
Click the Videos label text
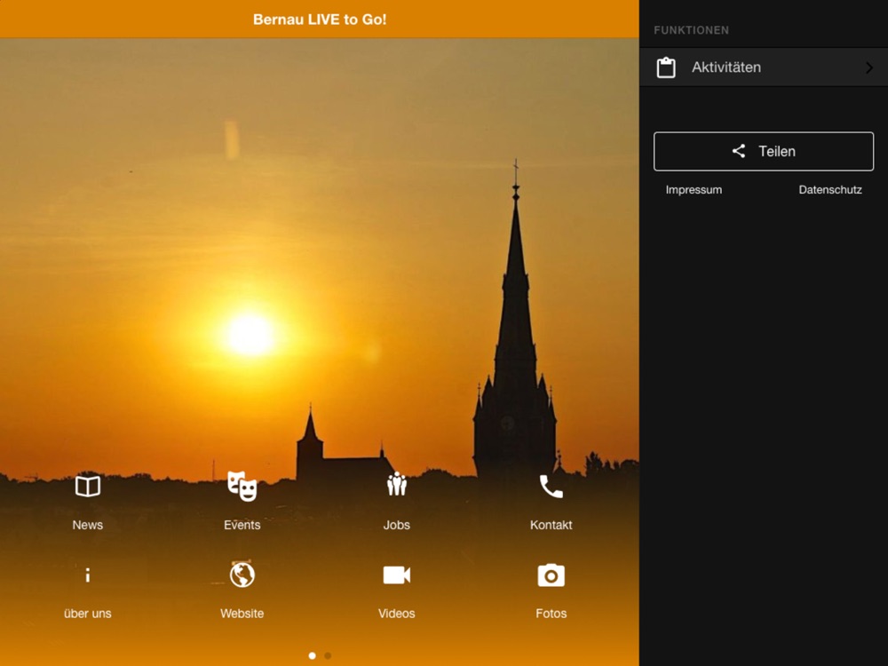pyautogui.click(x=396, y=614)
